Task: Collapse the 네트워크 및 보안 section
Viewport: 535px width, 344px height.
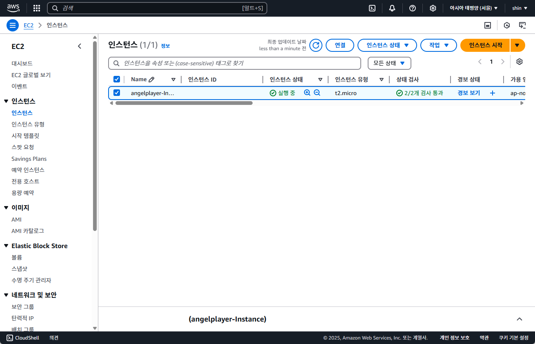Action: coord(6,295)
